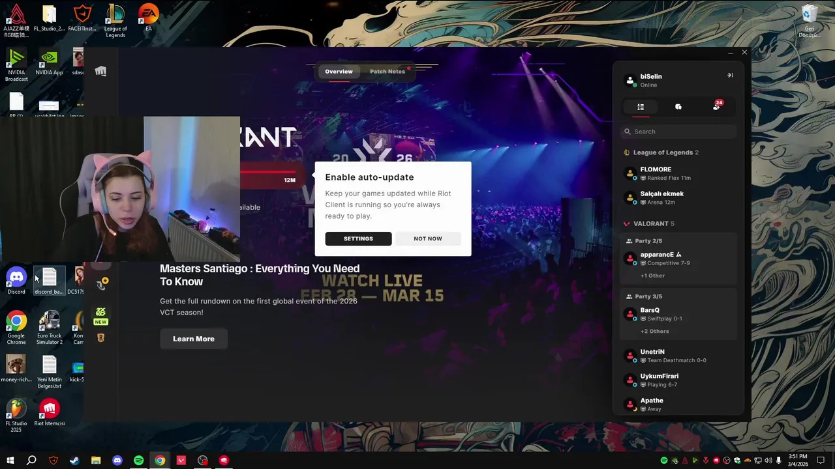This screenshot has height=469, width=835.
Task: Click Salçalı ekmek's avatar icon
Action: pyautogui.click(x=630, y=197)
